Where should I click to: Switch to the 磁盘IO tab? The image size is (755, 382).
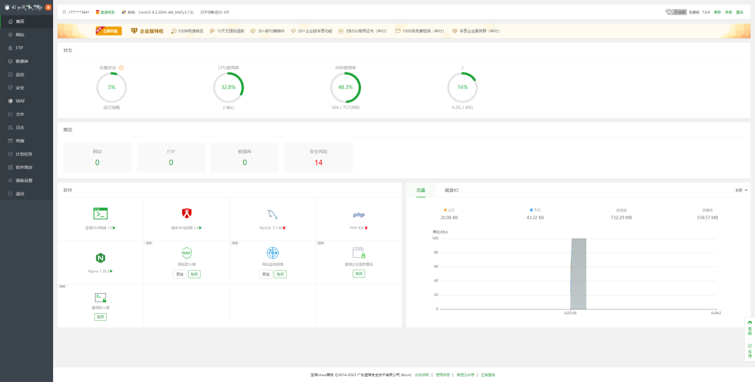click(451, 190)
